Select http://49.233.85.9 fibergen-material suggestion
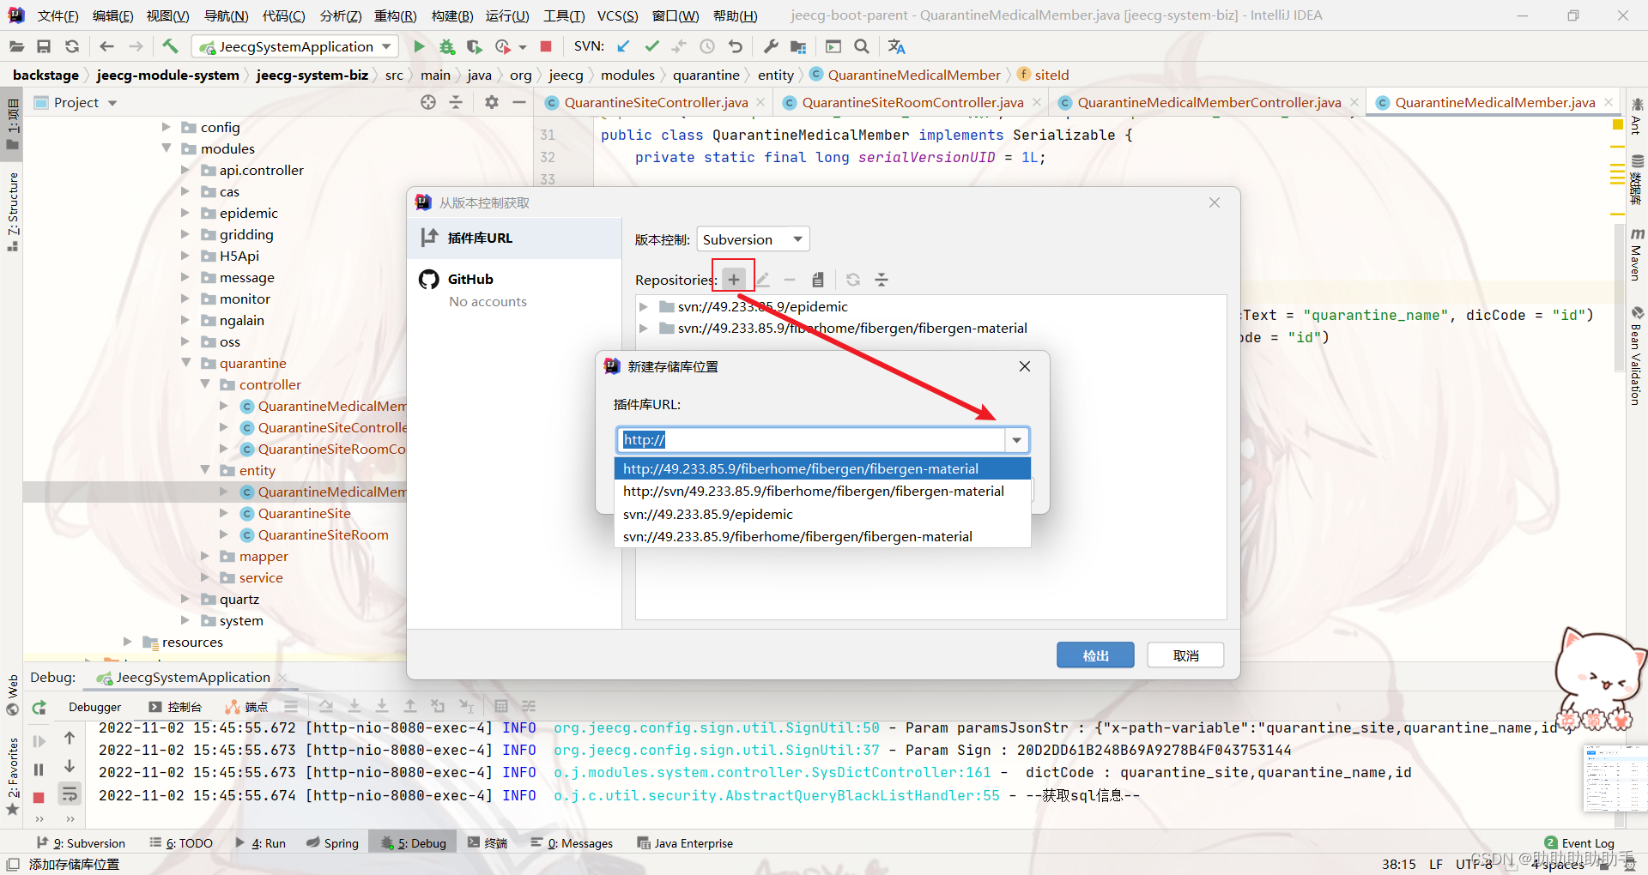1648x875 pixels. point(822,468)
